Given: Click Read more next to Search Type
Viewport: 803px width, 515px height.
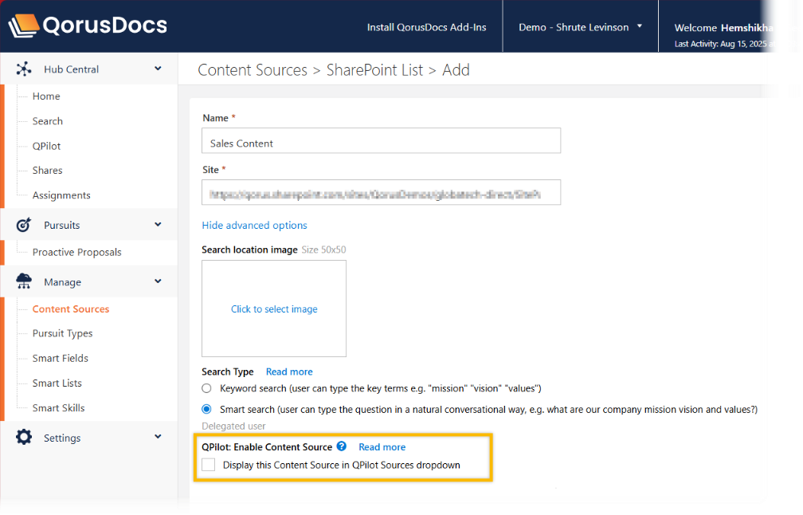Looking at the screenshot, I should coord(289,372).
